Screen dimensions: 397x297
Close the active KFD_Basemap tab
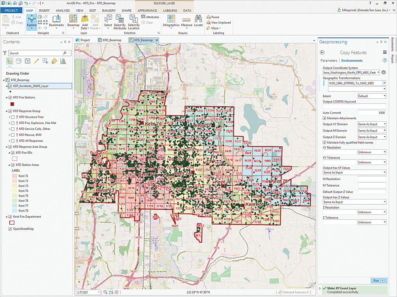pos(157,40)
